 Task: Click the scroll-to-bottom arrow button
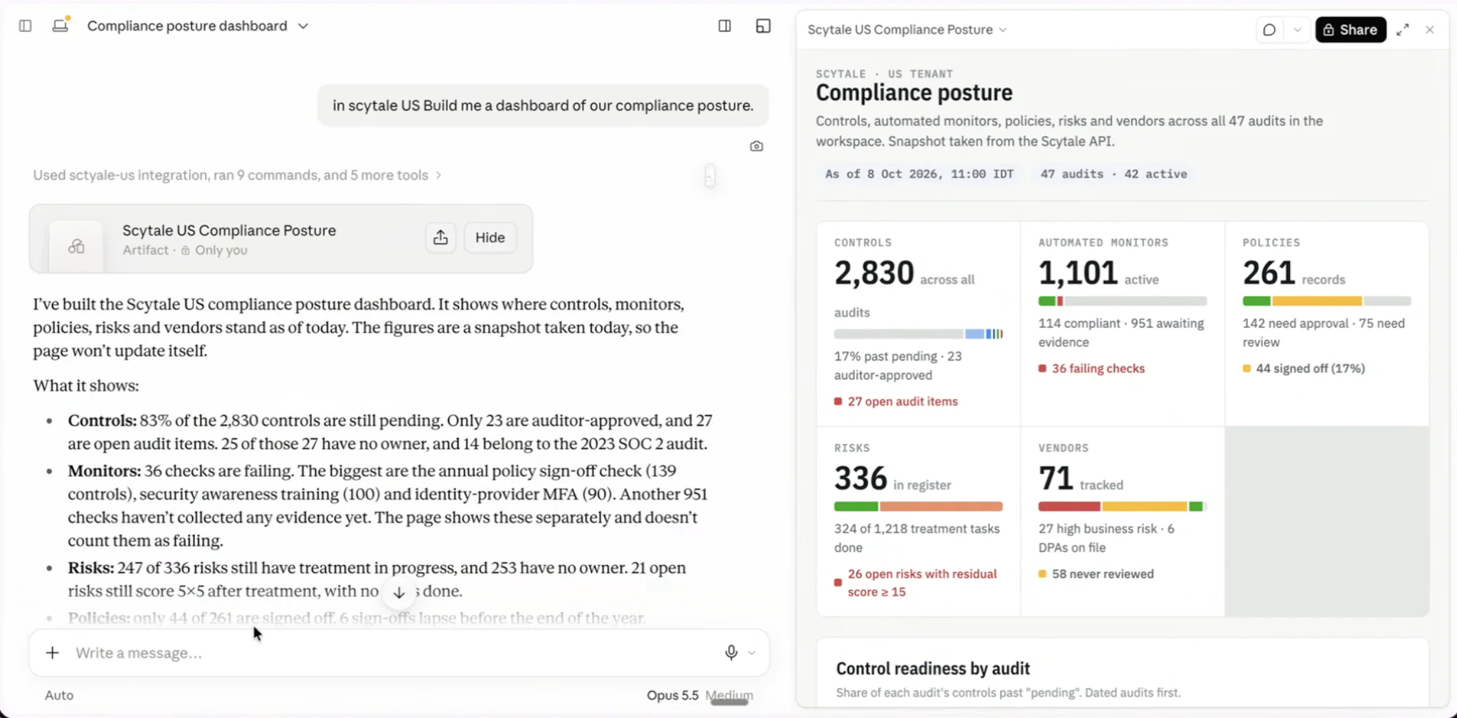pos(399,592)
